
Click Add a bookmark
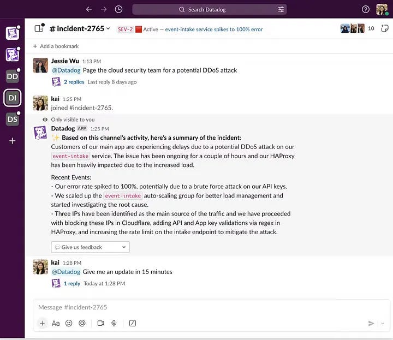pos(56,46)
